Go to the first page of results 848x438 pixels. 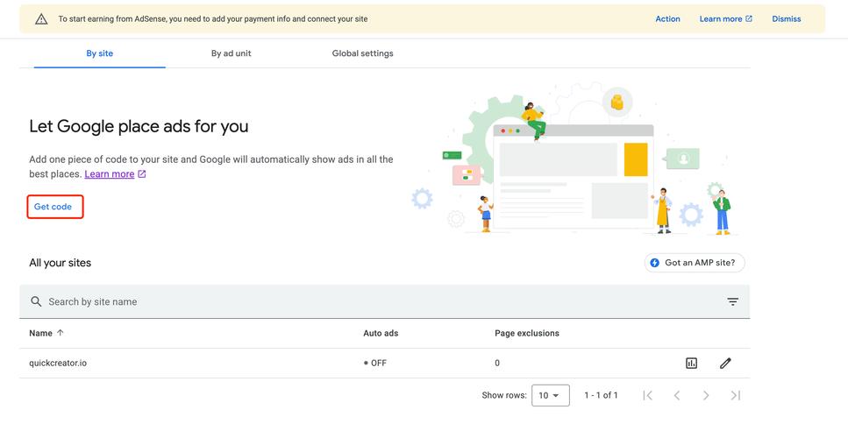click(x=647, y=395)
